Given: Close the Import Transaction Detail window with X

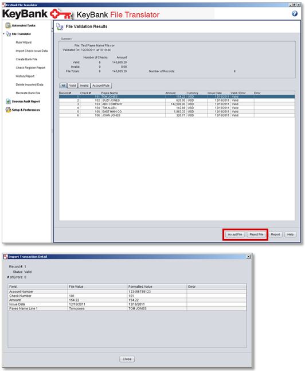Looking at the screenshot, I should [x=249, y=257].
